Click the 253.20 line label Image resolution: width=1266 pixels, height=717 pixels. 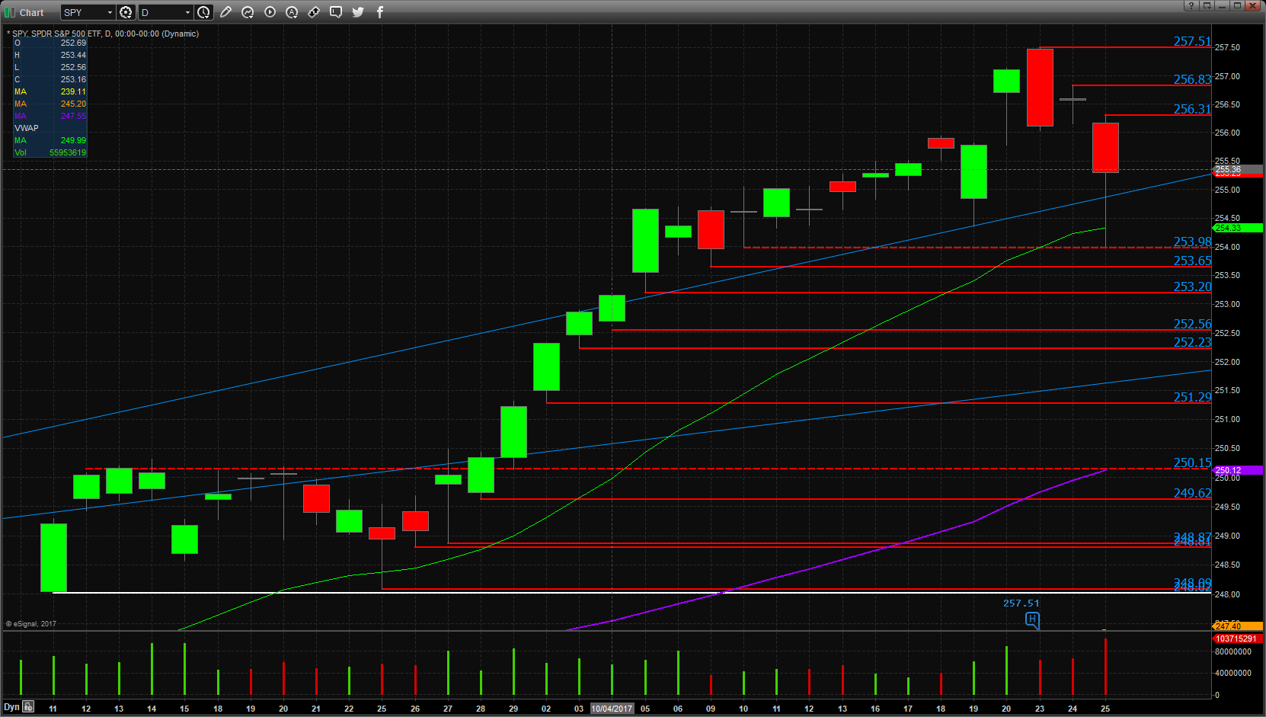(1192, 286)
